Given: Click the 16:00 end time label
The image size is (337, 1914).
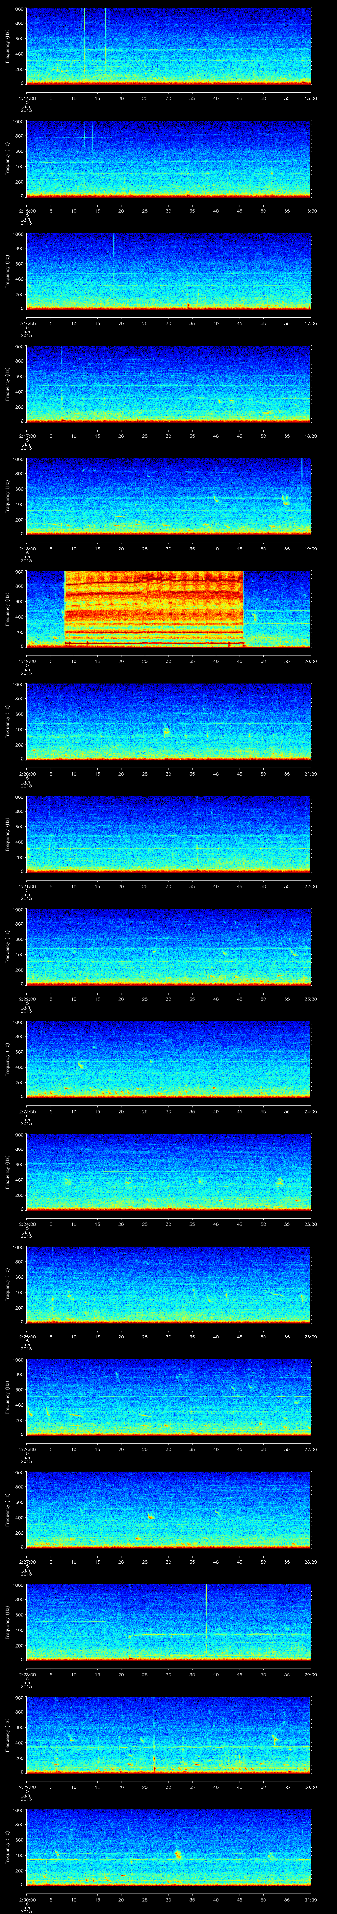Looking at the screenshot, I should point(311,211).
